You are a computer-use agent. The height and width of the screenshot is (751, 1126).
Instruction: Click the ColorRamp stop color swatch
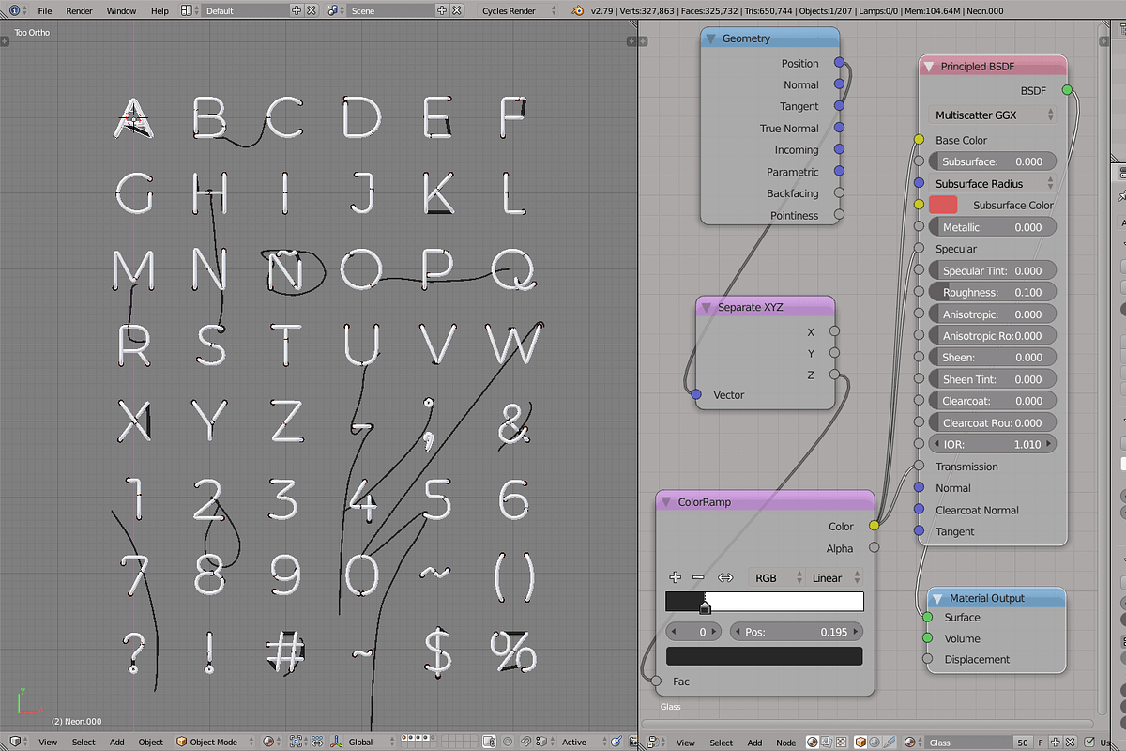coord(764,656)
